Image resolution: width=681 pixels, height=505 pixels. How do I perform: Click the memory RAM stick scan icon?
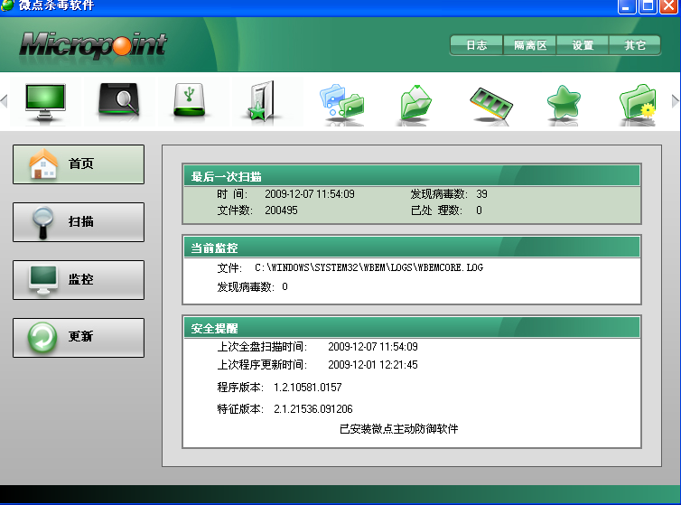[x=490, y=103]
